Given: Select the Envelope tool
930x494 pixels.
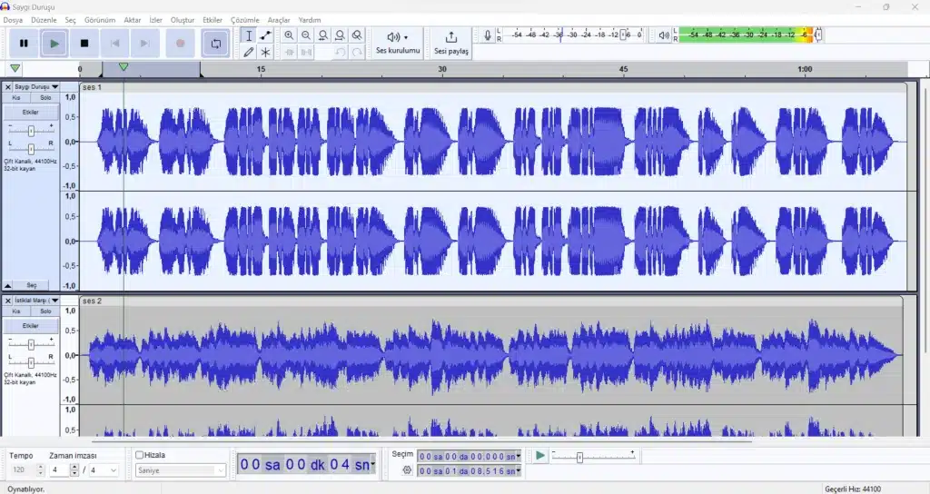Looking at the screenshot, I should [x=265, y=35].
